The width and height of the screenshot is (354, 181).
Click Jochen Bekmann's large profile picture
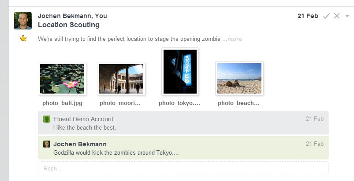23,21
